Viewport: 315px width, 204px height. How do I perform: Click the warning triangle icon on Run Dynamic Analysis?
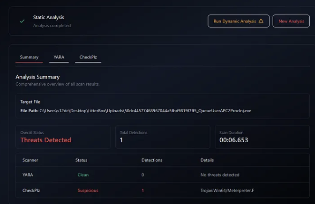(x=261, y=21)
